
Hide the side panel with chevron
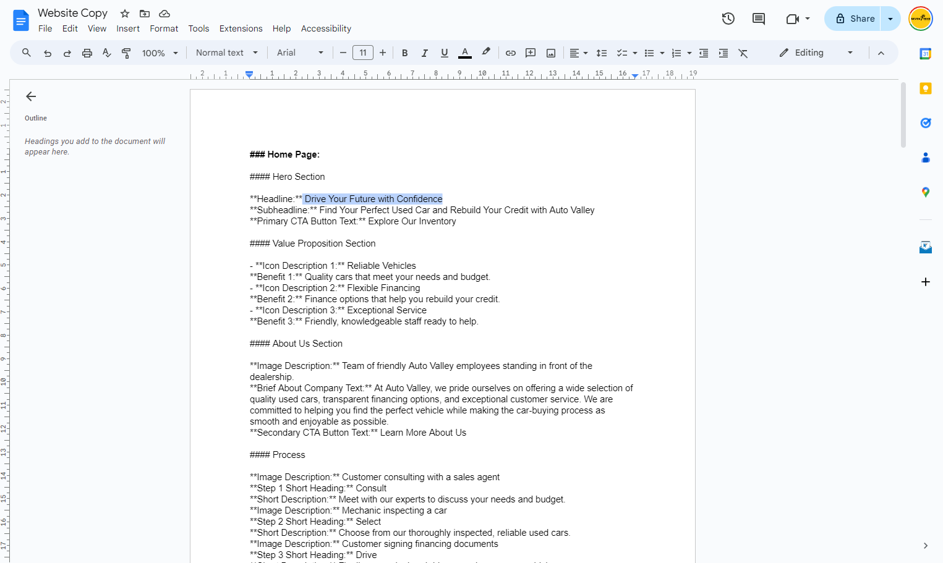(926, 546)
